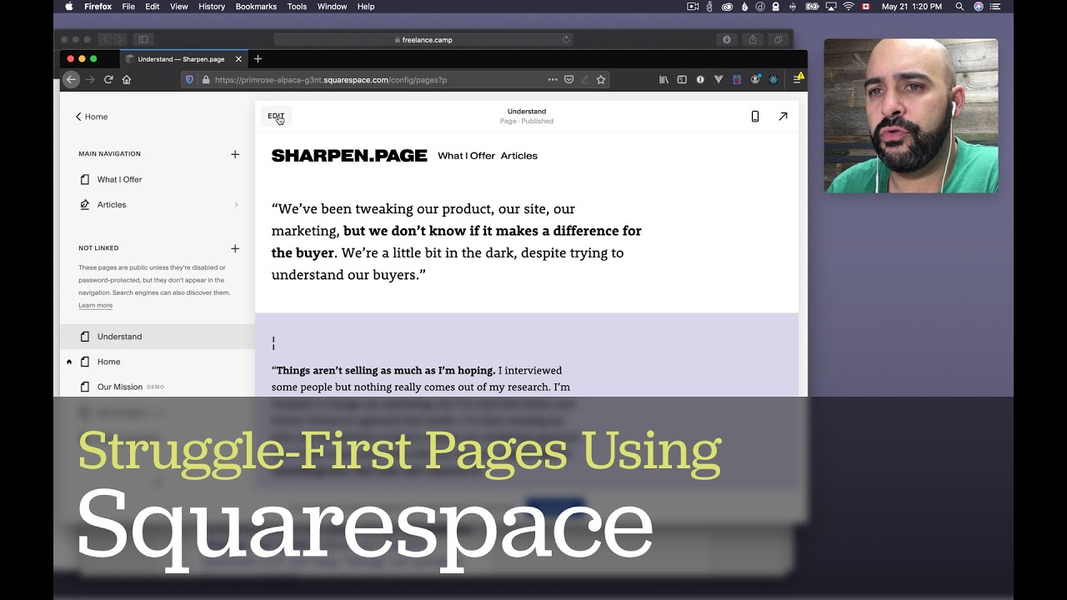Open the Bookmarks menu
This screenshot has width=1067, height=600.
point(257,7)
